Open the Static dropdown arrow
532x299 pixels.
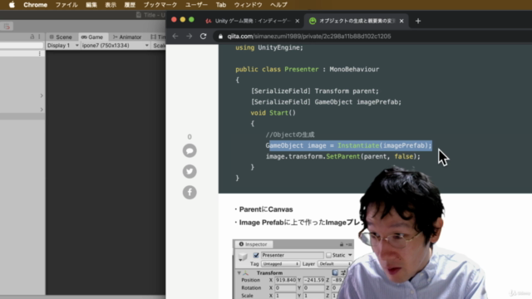click(350, 255)
